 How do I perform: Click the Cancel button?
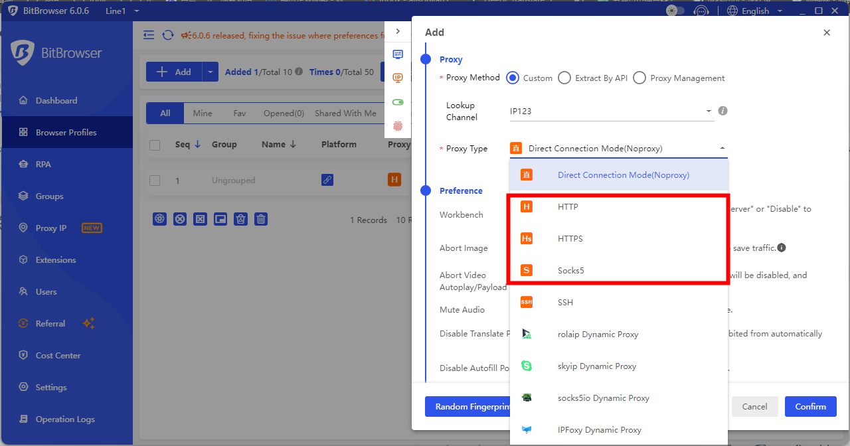point(754,406)
